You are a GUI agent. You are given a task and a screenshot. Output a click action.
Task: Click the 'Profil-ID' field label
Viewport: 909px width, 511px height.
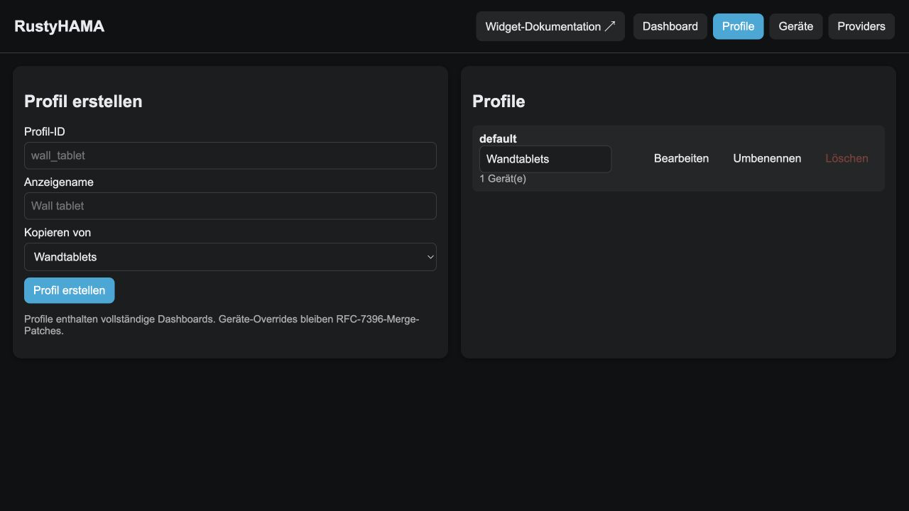(45, 131)
